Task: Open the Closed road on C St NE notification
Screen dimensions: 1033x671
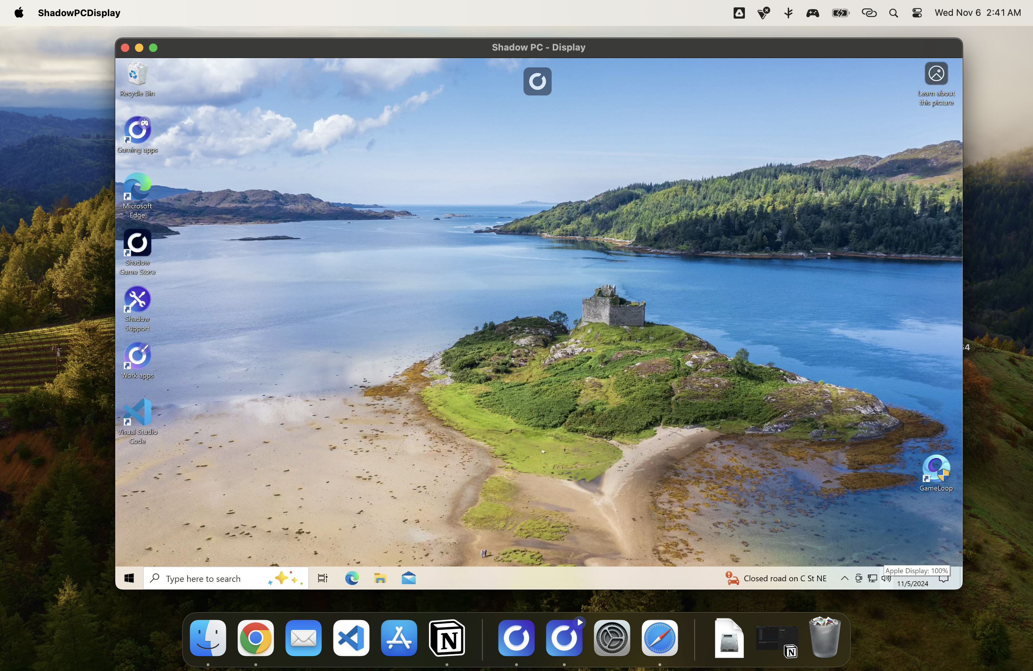Action: [x=776, y=578]
